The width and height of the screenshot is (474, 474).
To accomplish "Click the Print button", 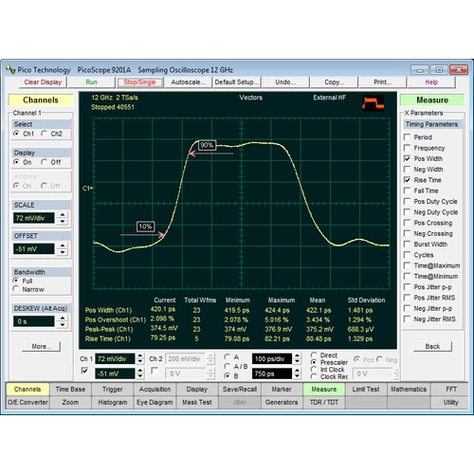I will tap(383, 82).
